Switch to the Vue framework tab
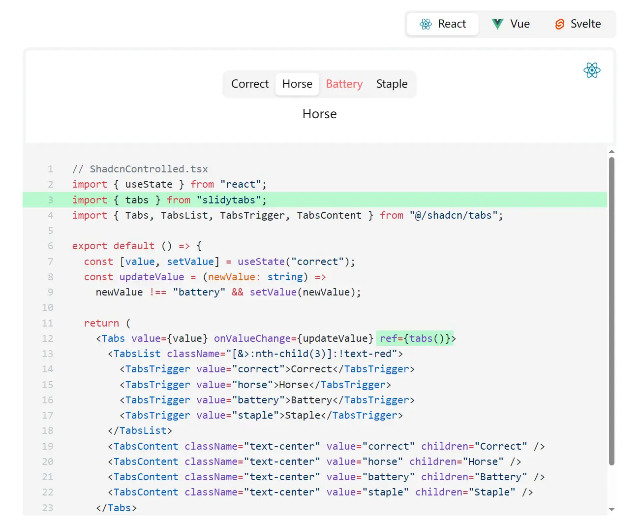 (511, 23)
